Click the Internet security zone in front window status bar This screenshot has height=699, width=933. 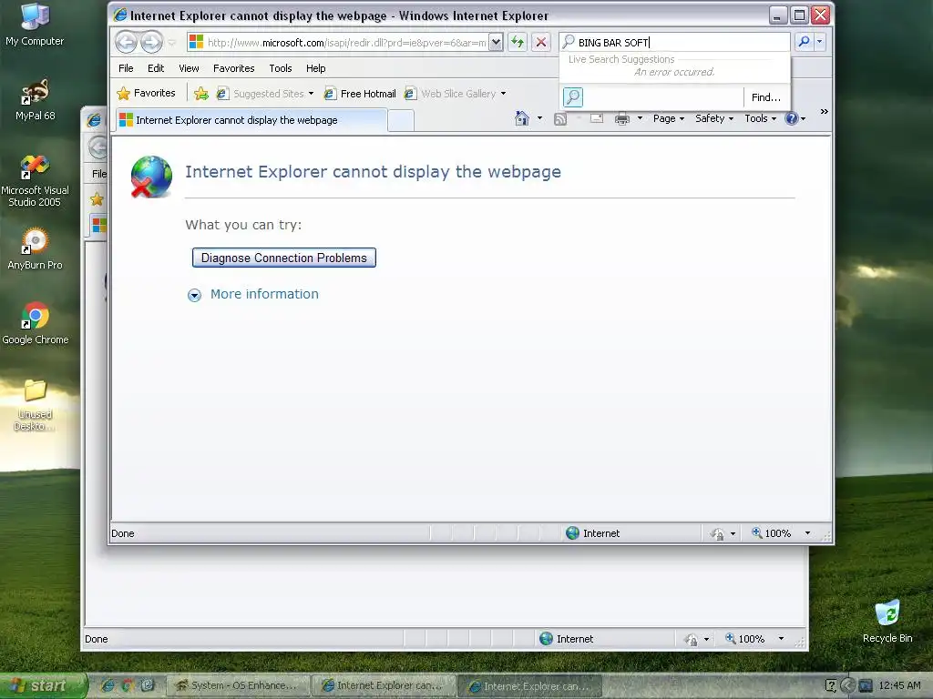pyautogui.click(x=592, y=533)
